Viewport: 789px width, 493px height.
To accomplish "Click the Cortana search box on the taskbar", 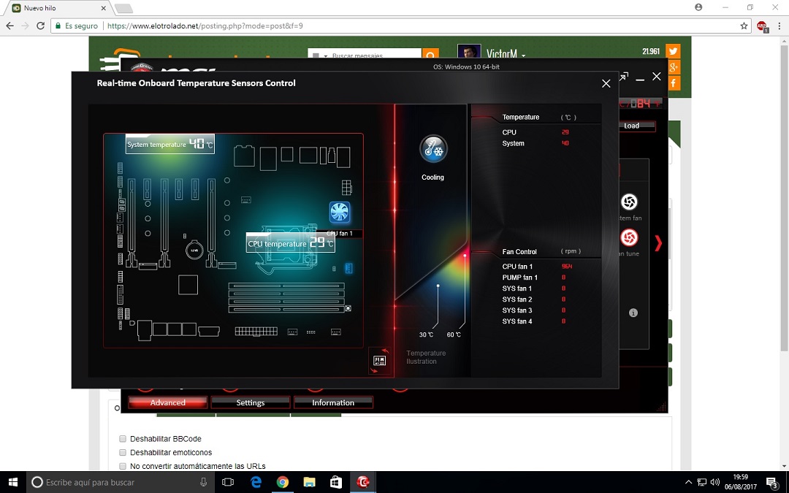I will (121, 482).
